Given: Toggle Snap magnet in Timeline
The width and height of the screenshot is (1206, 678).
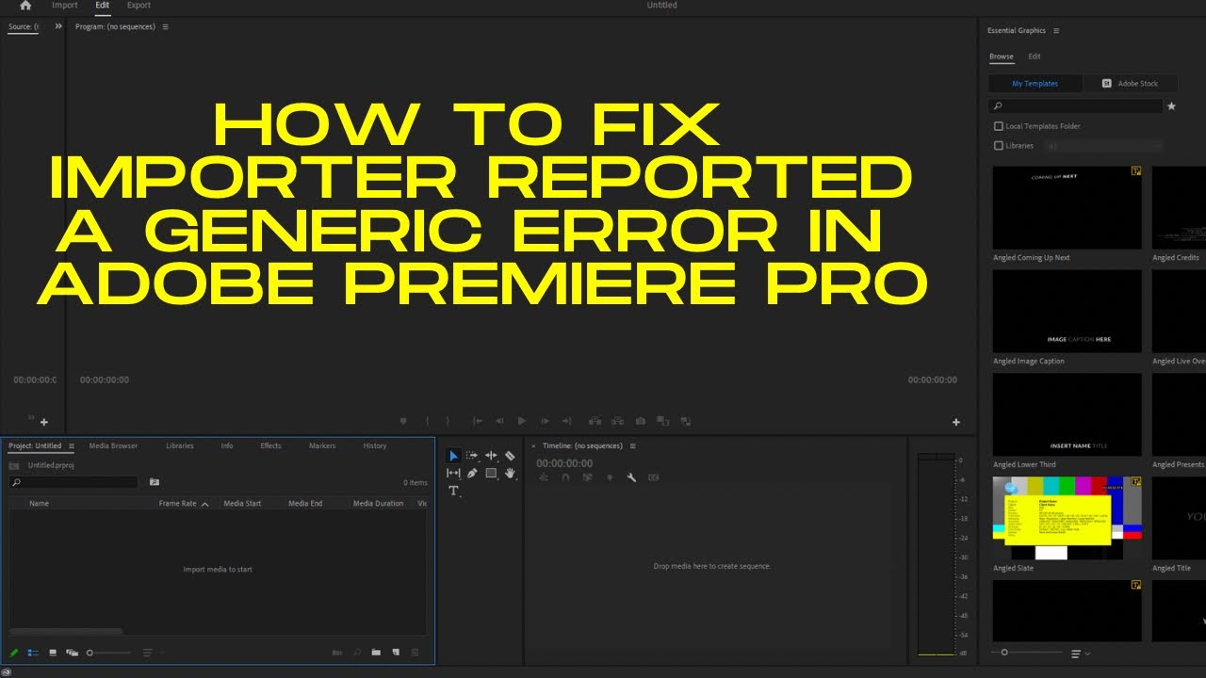Looking at the screenshot, I should (565, 477).
